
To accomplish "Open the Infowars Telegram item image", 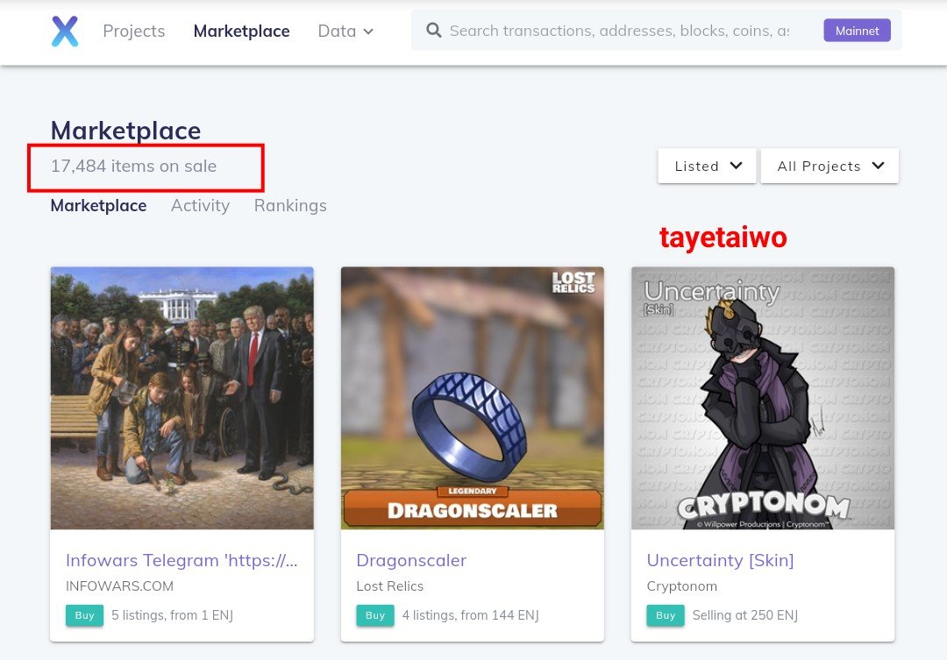I will (x=182, y=399).
